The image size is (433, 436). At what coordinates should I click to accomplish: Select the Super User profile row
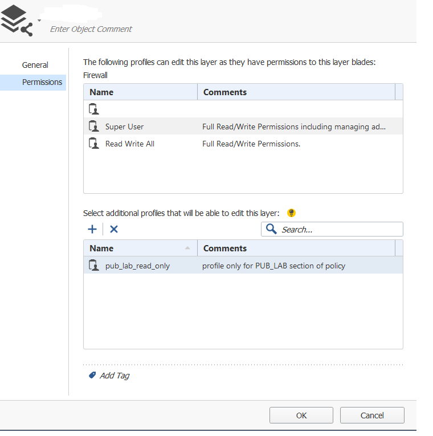243,127
